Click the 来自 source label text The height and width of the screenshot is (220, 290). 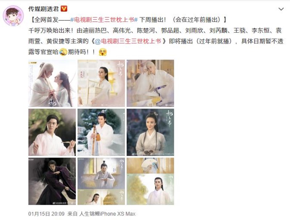click(x=72, y=214)
